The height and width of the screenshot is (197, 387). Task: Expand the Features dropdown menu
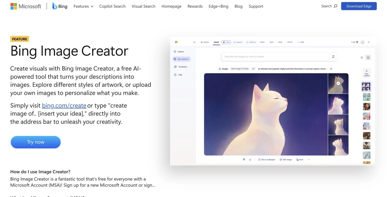pos(83,6)
